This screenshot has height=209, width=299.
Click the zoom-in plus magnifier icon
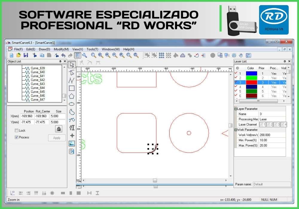[x=108, y=56]
